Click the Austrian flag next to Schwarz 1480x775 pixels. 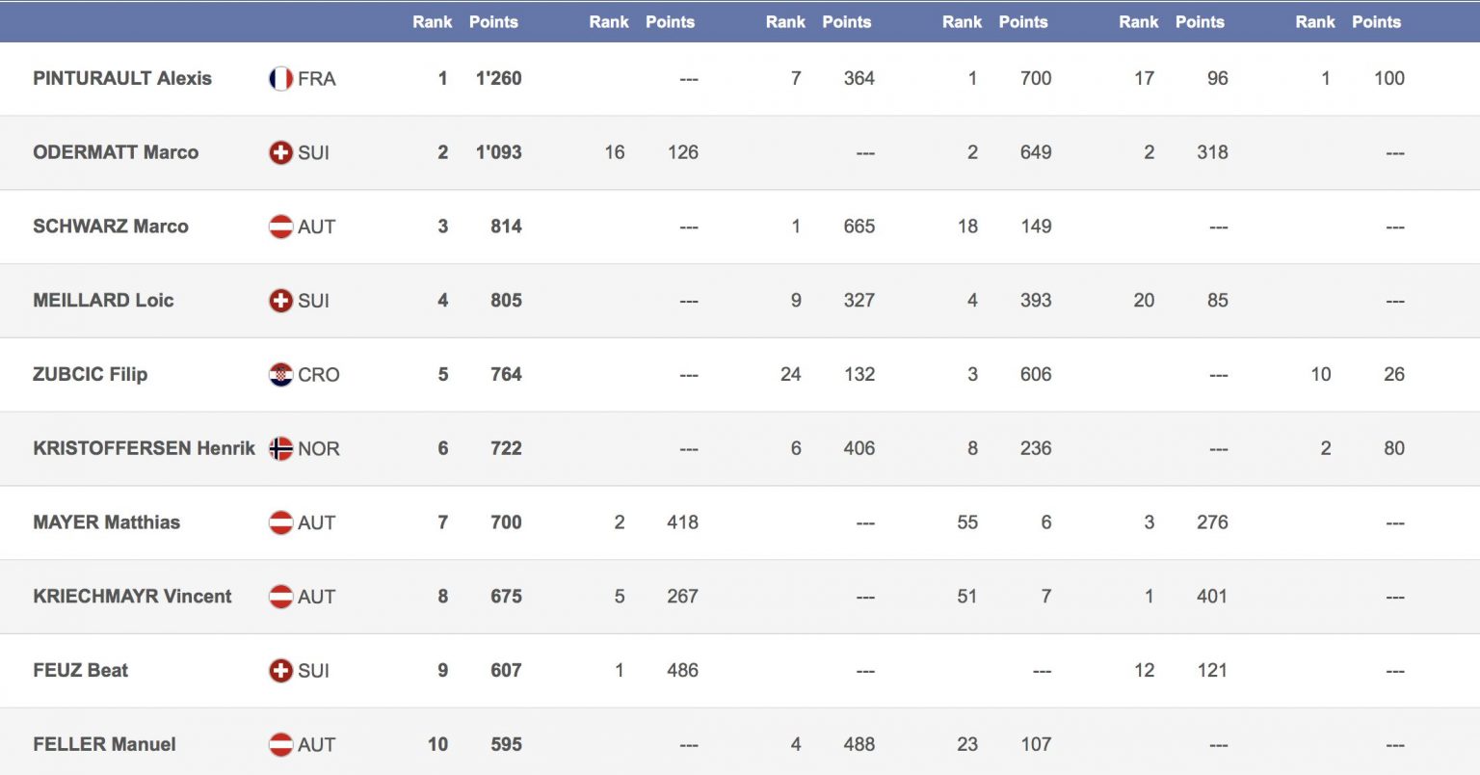(280, 227)
